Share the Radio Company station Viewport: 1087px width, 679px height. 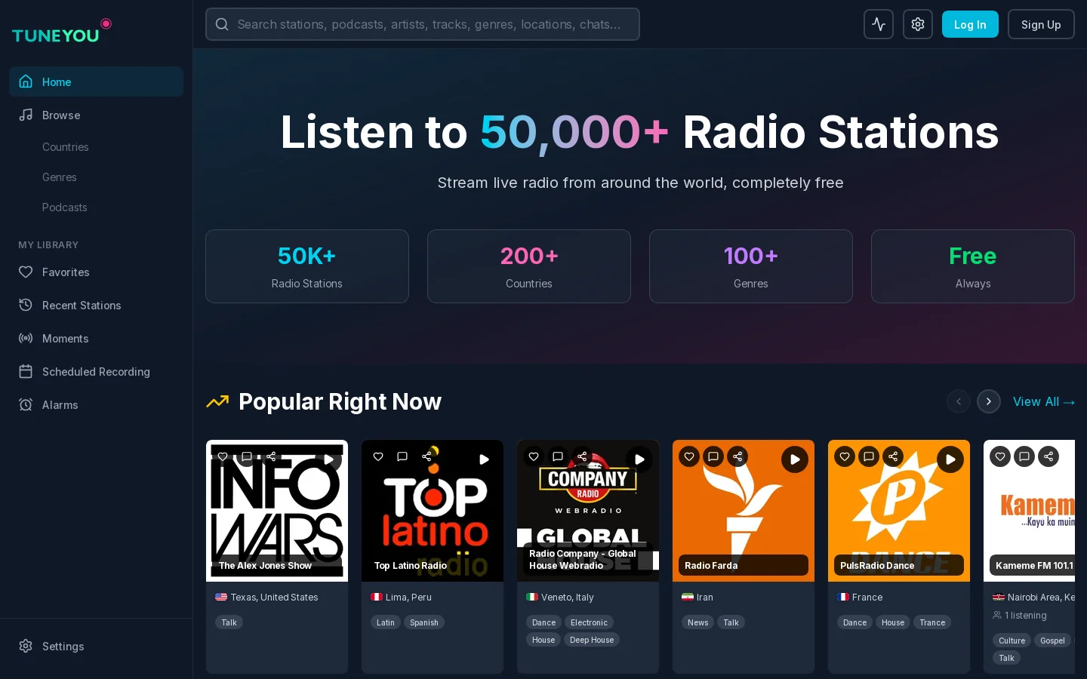(x=582, y=456)
